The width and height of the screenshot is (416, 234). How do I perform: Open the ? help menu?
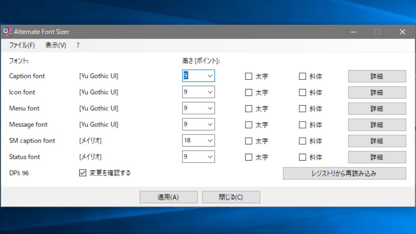78,45
